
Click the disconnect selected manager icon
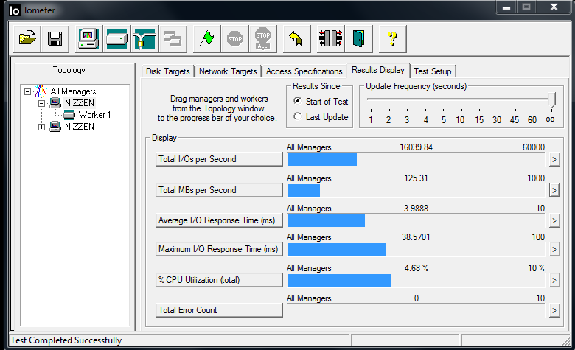pos(330,38)
